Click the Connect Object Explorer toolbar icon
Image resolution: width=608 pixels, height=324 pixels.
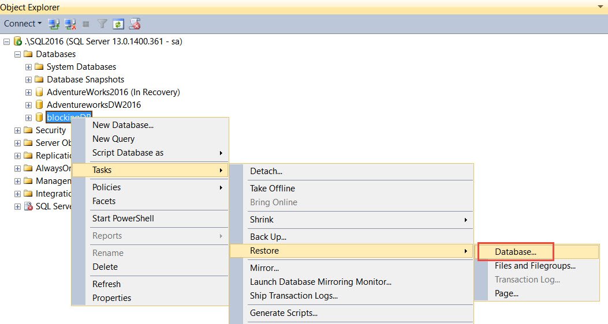54,24
